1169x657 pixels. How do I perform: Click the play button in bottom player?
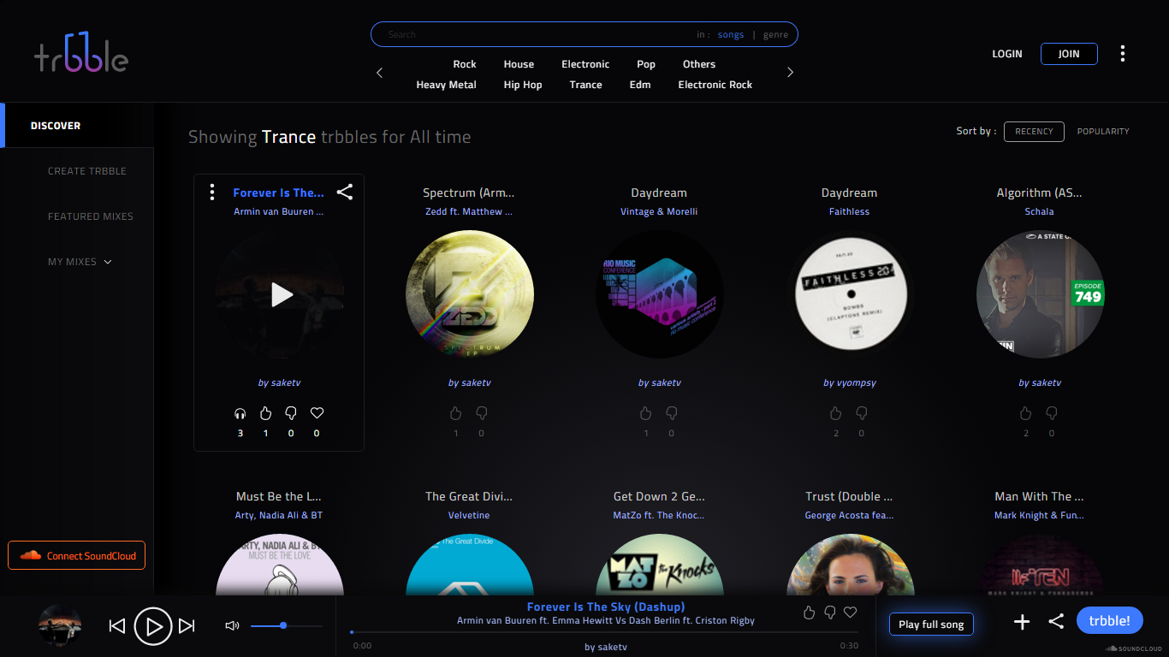pos(153,626)
